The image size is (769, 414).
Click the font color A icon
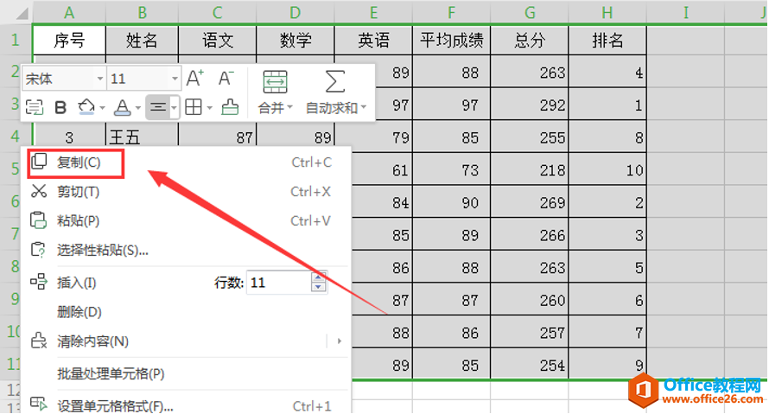(122, 107)
